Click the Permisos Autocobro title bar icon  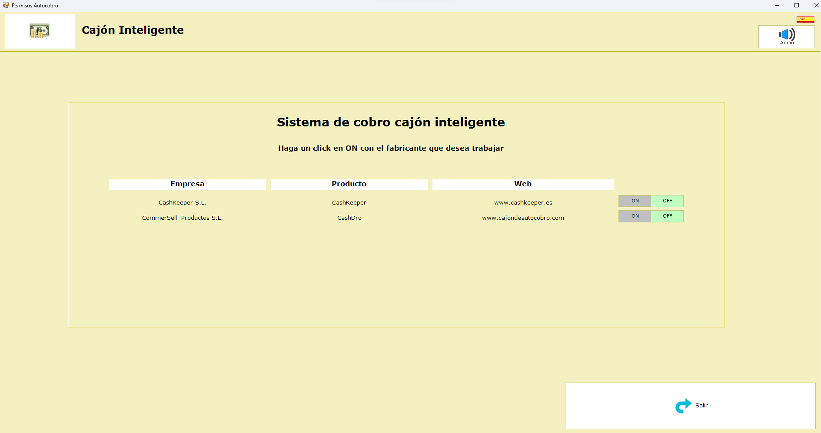(x=6, y=6)
